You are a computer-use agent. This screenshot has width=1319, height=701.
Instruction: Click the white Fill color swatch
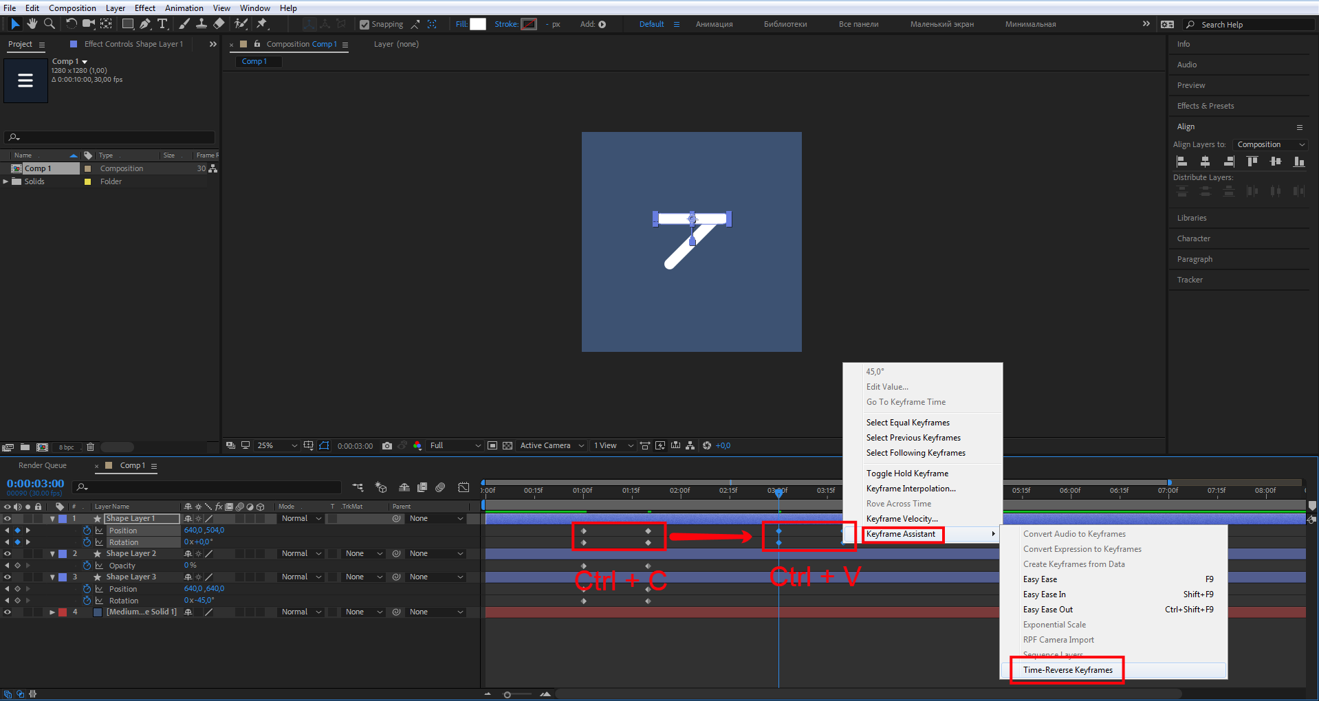pyautogui.click(x=478, y=24)
